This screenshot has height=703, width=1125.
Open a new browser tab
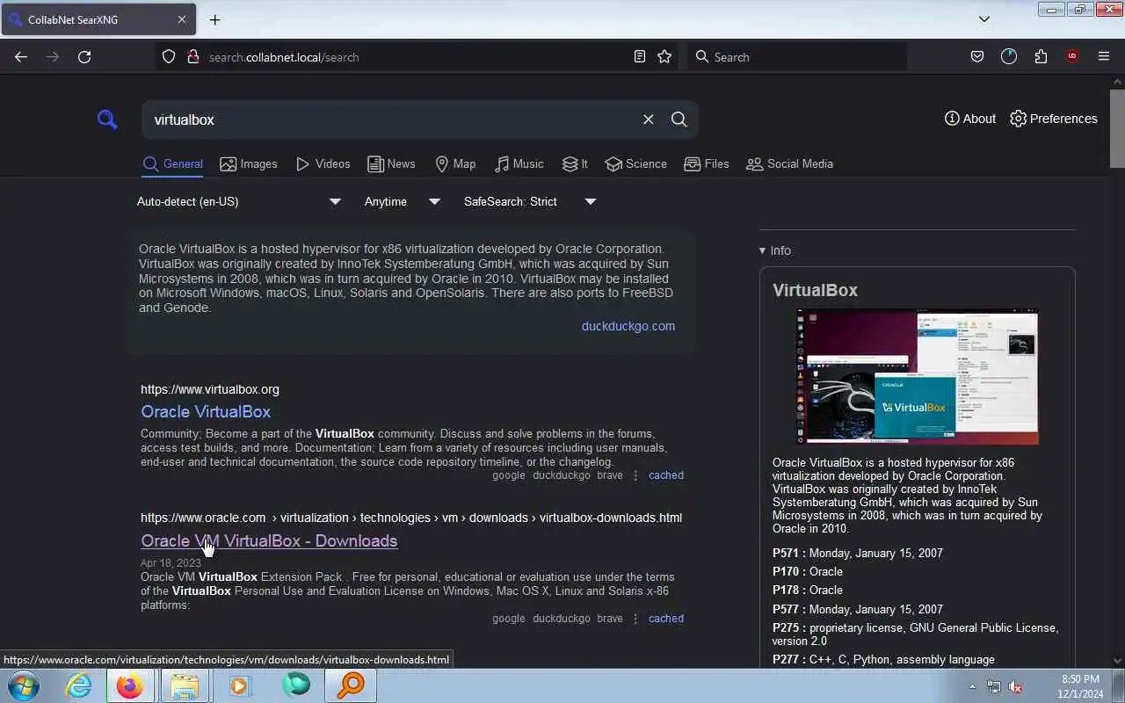(x=214, y=19)
